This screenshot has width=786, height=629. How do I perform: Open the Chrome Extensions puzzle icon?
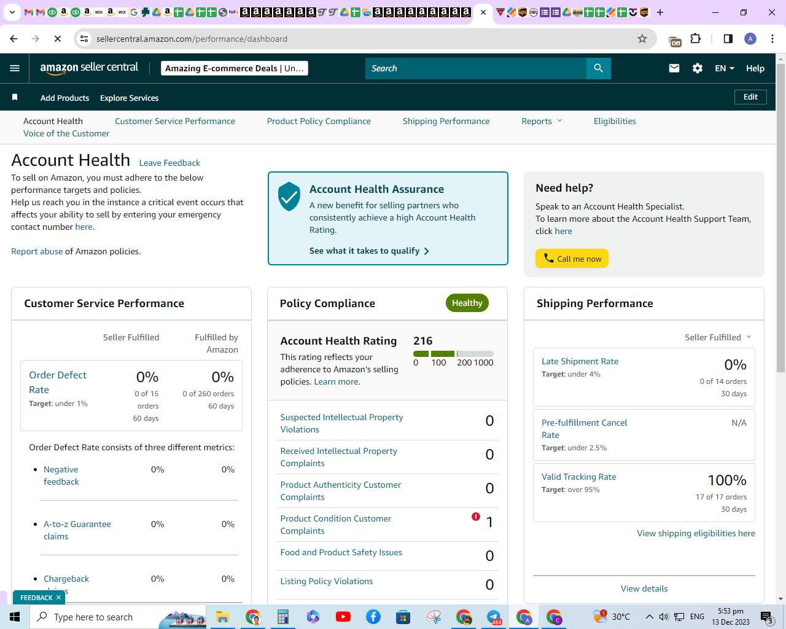point(696,39)
